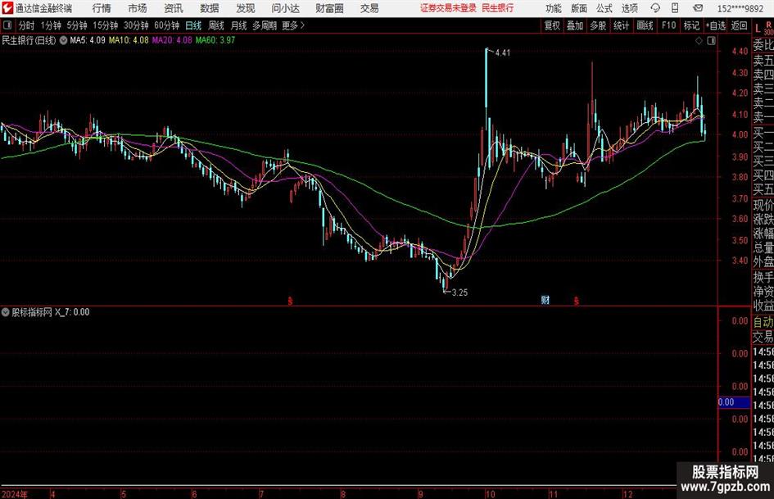This screenshot has height=499, width=774.
Task: Click the 多股 toolbar button
Action: (598, 25)
